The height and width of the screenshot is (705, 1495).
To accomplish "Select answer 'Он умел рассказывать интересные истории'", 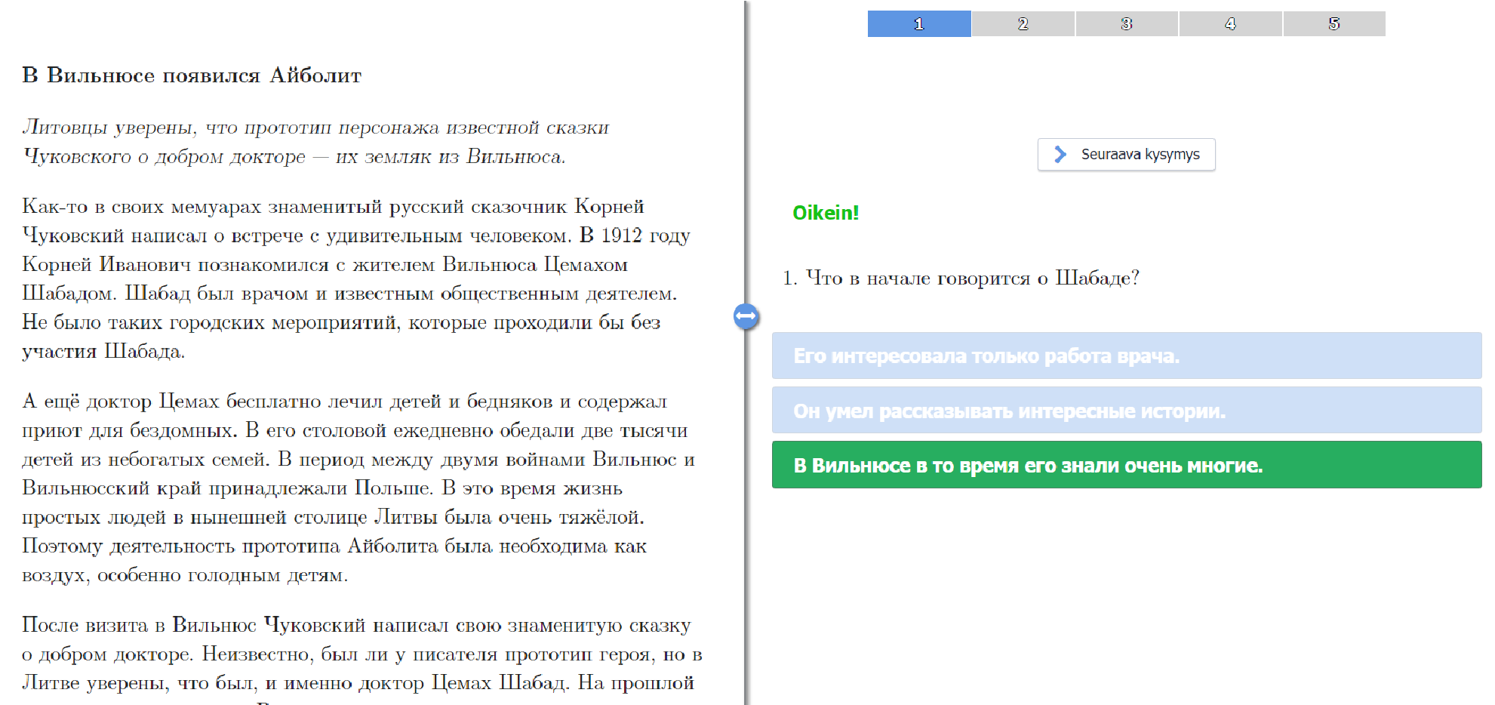I will [x=1126, y=411].
